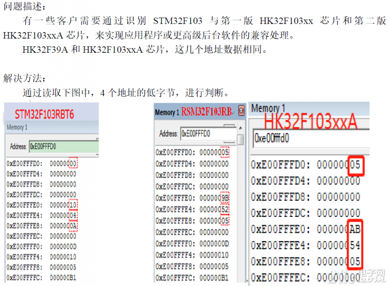Select row 0xE00FFFEC in STM32F103RBT6 window

[x=42, y=236]
